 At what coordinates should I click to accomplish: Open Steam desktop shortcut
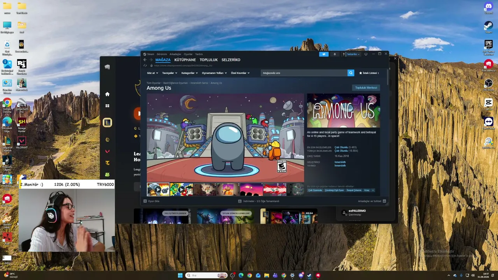point(488,27)
